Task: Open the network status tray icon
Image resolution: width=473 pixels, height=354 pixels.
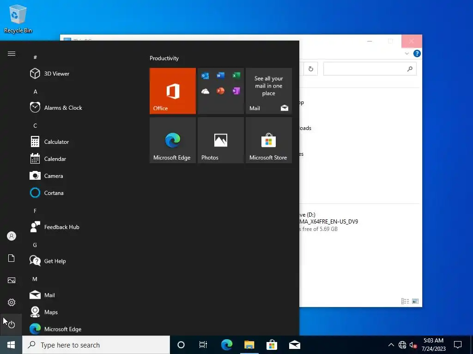Action: point(402,345)
